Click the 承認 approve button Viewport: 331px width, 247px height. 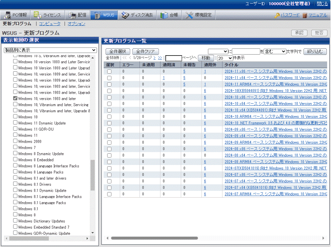point(299,33)
